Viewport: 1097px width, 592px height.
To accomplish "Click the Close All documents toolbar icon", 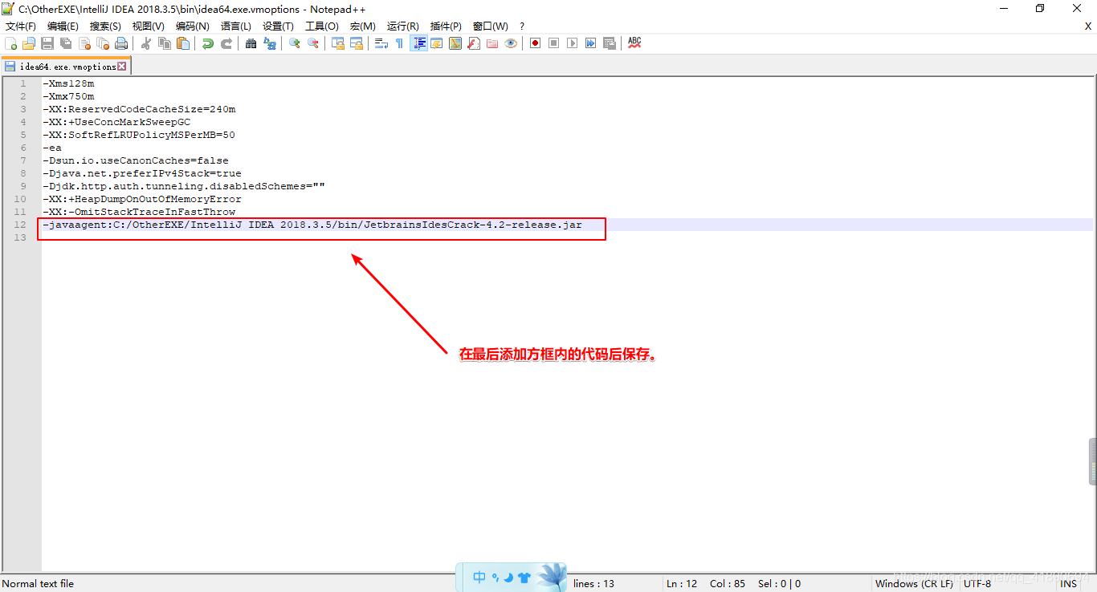I will click(x=103, y=43).
